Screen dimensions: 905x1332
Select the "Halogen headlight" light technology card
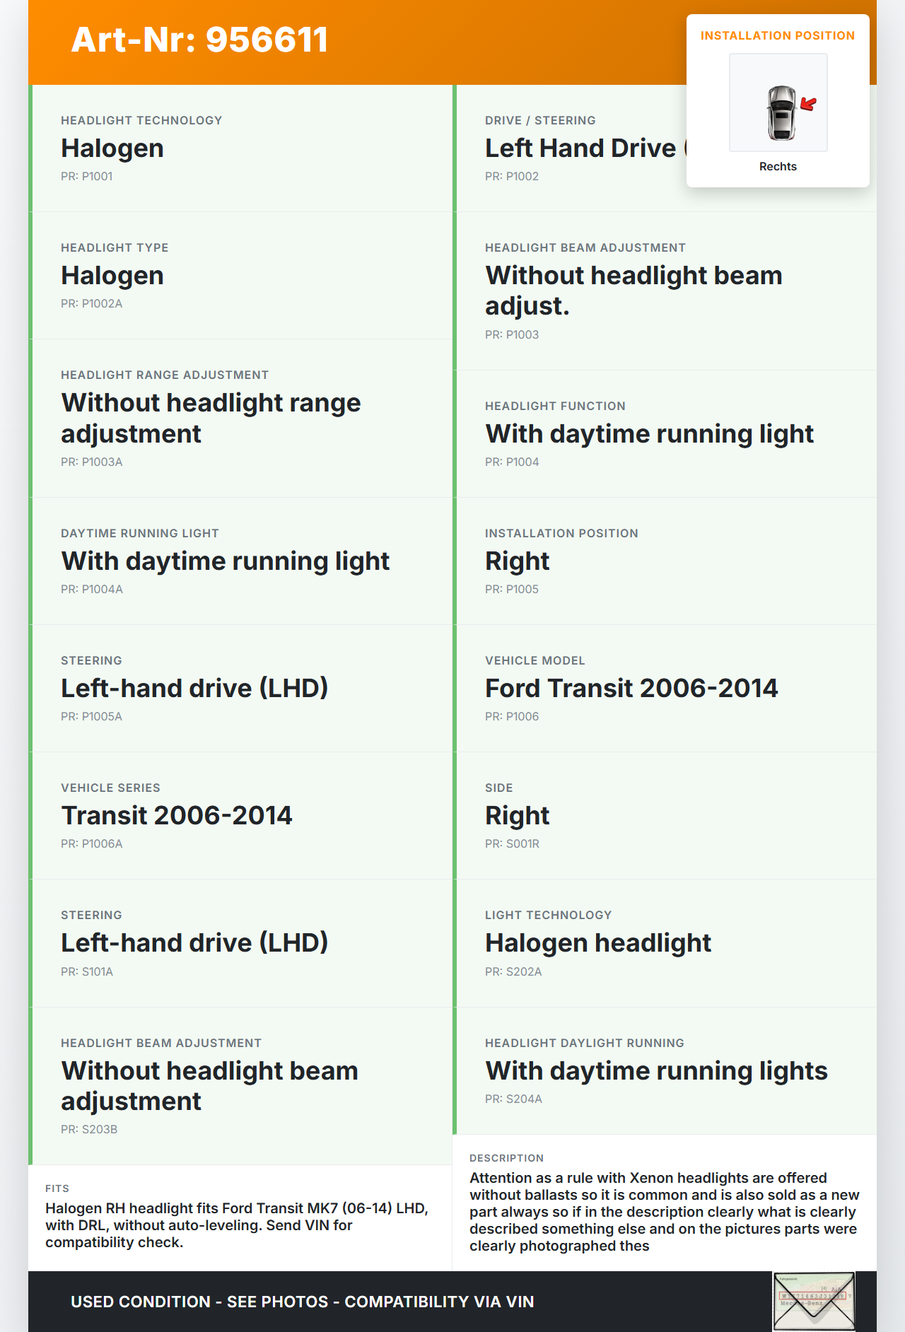665,942
